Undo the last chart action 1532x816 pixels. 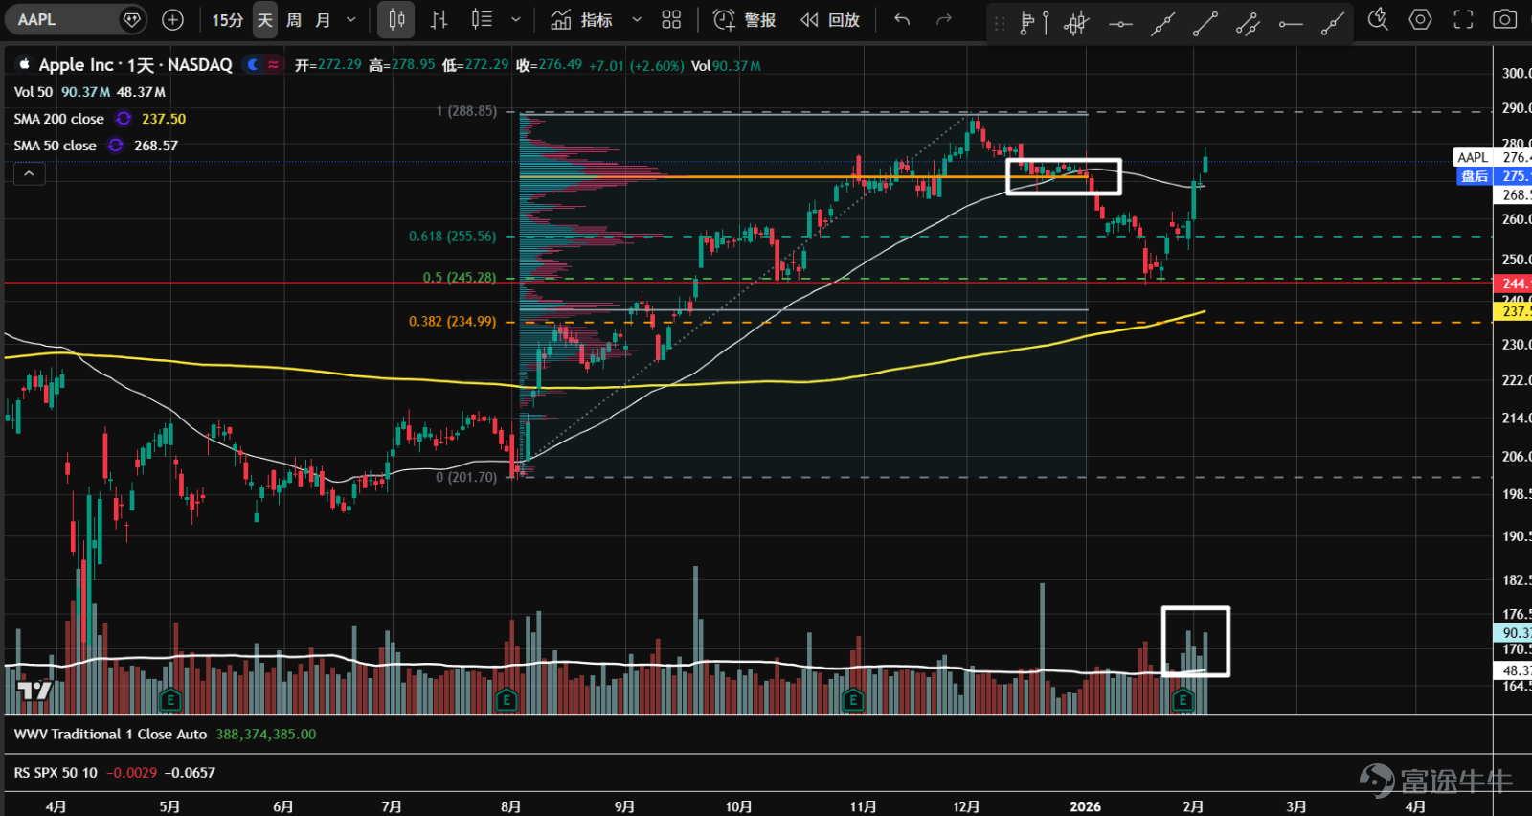coord(902,19)
